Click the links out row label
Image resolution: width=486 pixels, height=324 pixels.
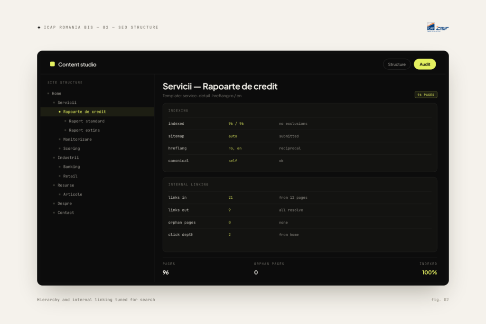[x=178, y=210]
